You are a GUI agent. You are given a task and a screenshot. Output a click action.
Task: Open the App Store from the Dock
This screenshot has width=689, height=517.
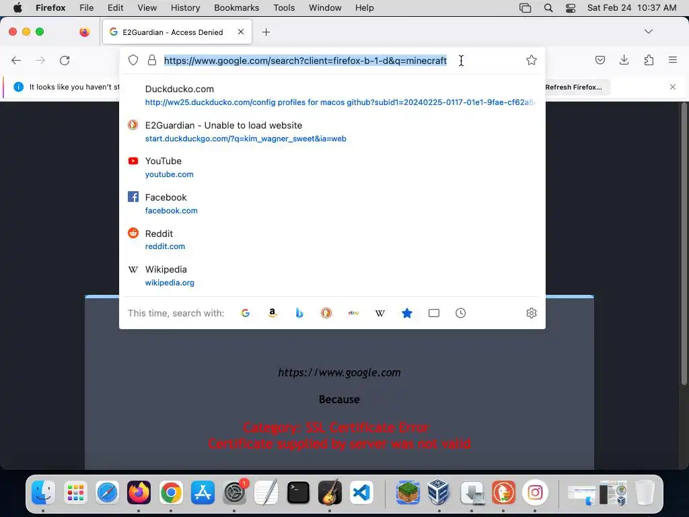click(x=203, y=492)
